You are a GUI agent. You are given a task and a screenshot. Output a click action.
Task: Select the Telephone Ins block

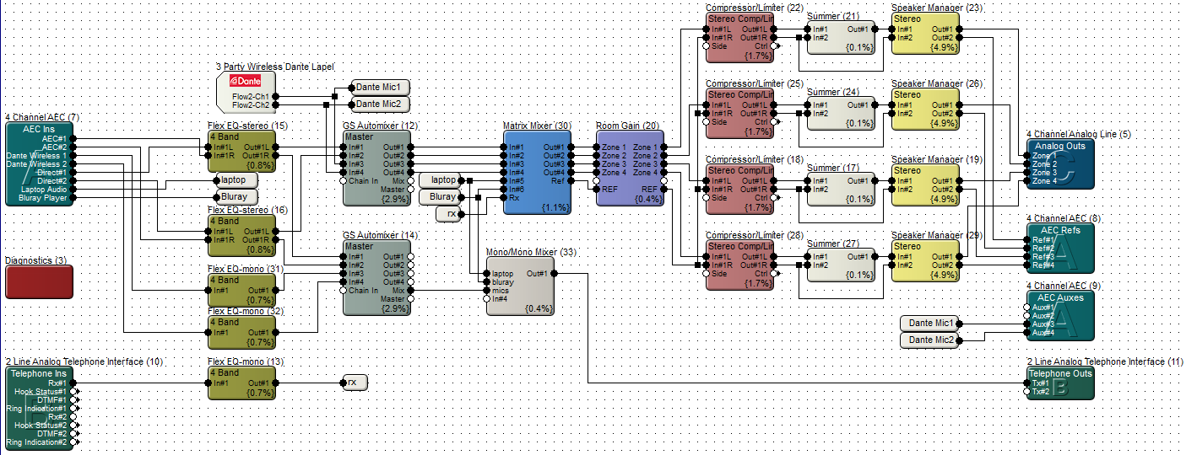point(39,408)
